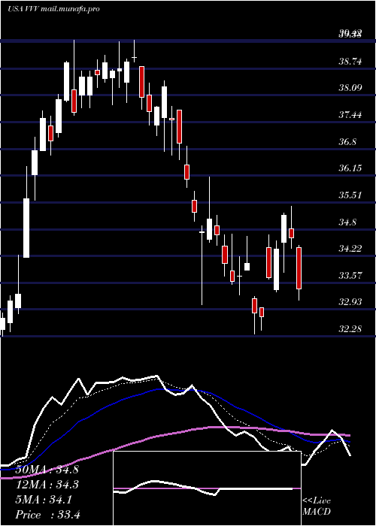Click the 32.28 price axis label

(x=350, y=329)
